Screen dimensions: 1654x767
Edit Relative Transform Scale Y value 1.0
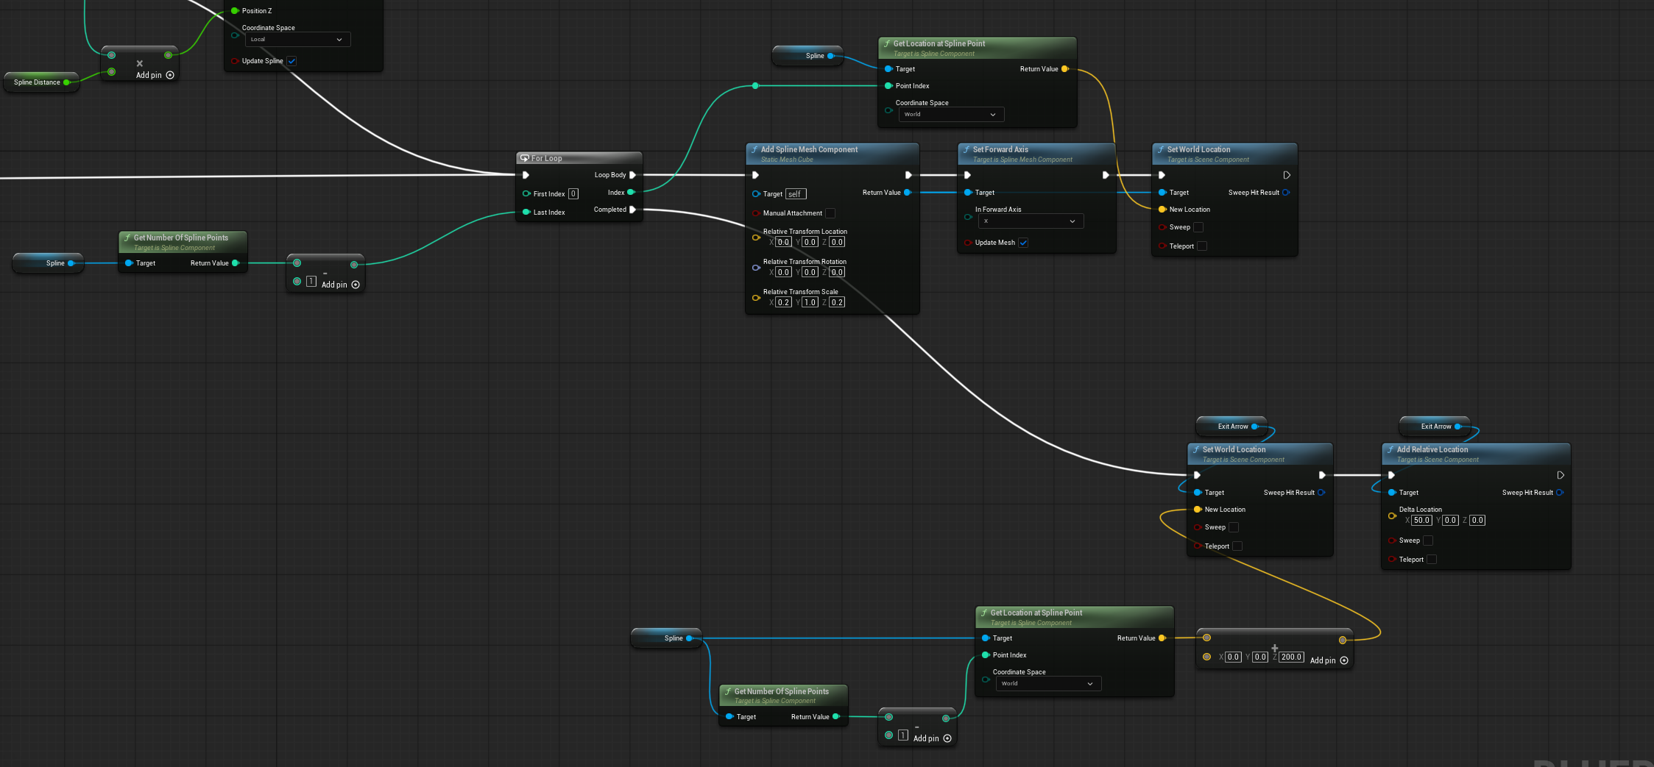click(x=810, y=302)
